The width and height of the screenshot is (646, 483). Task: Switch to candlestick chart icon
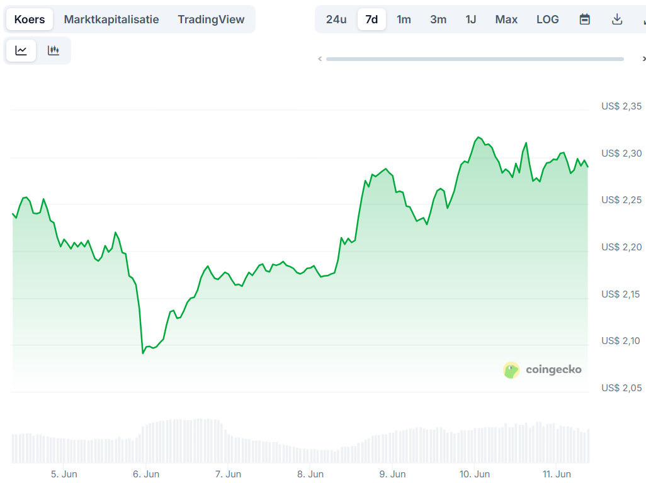click(54, 50)
